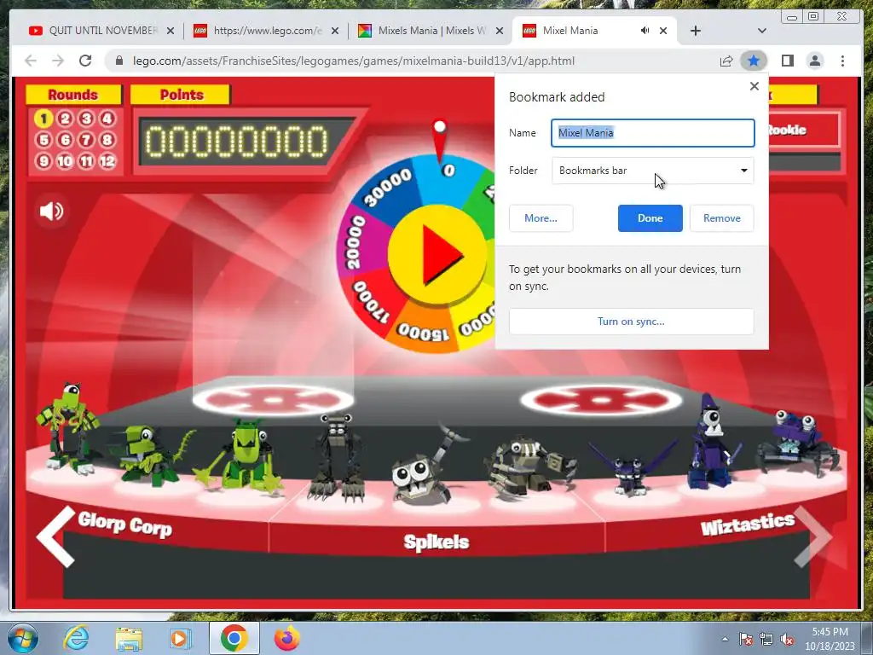
Task: Click the right carousel arrow
Action: pos(812,536)
